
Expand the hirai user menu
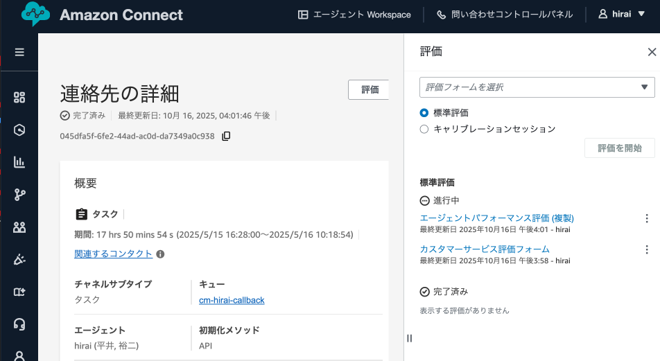click(x=622, y=15)
